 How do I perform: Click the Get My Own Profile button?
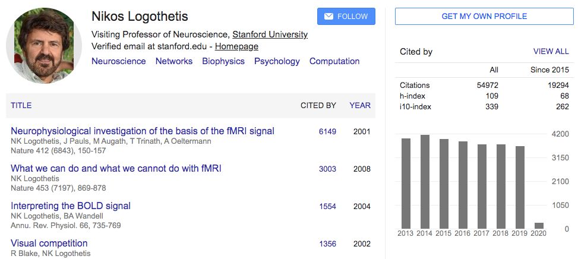[x=484, y=17]
